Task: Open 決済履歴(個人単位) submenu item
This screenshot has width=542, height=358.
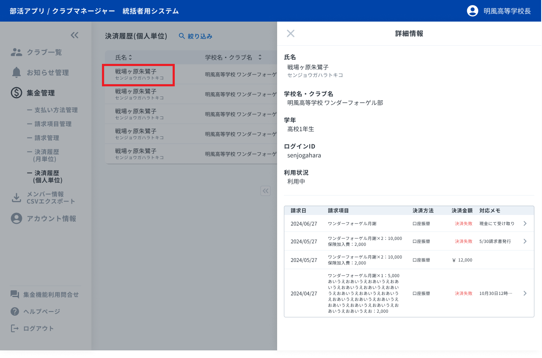Action: 45,176
